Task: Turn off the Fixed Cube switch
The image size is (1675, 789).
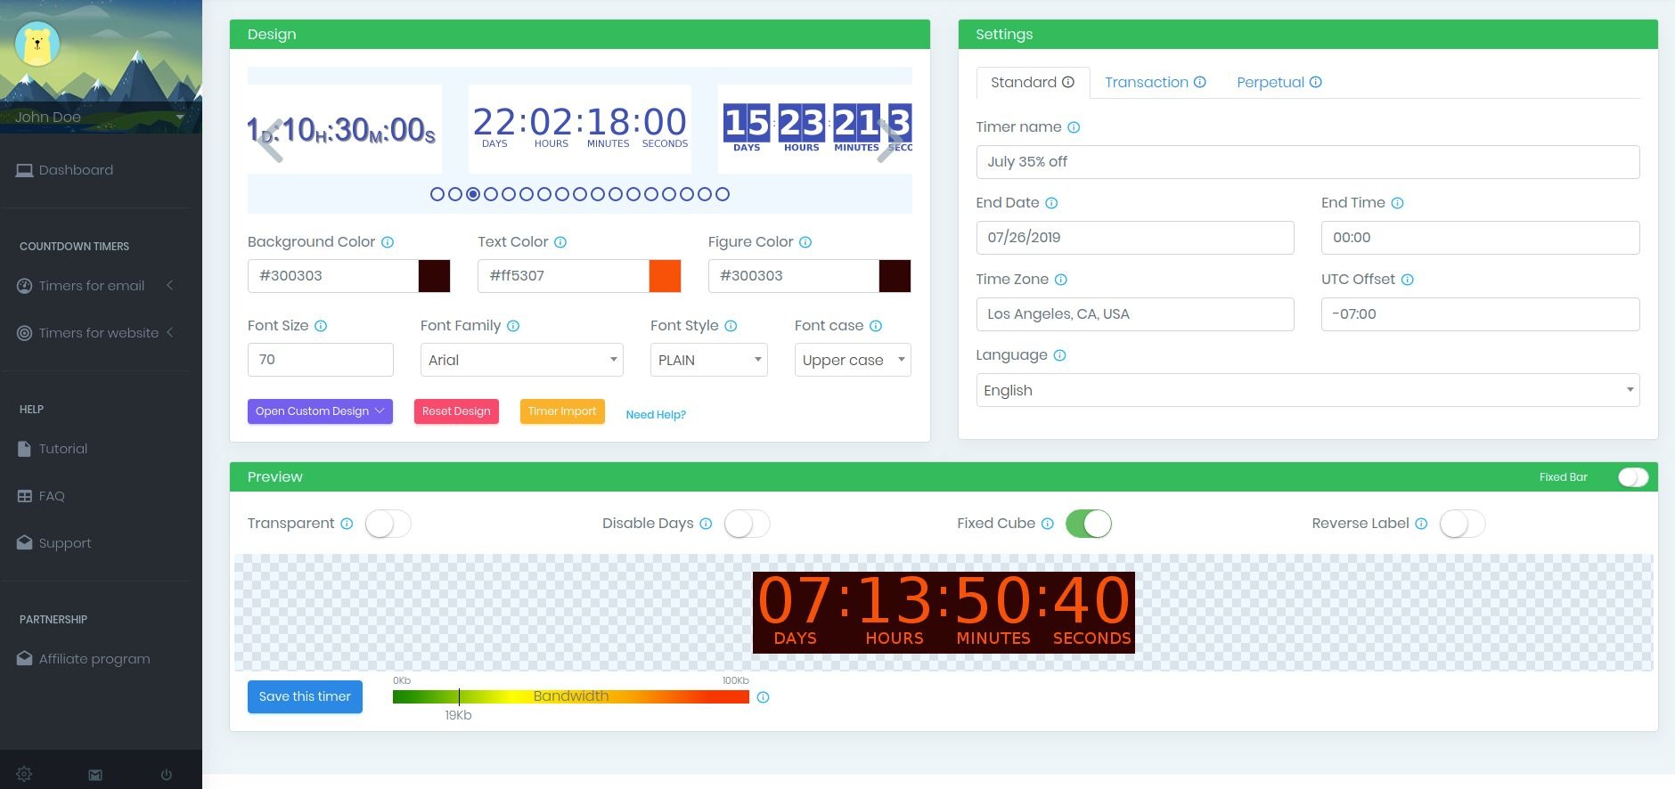Action: click(x=1089, y=524)
